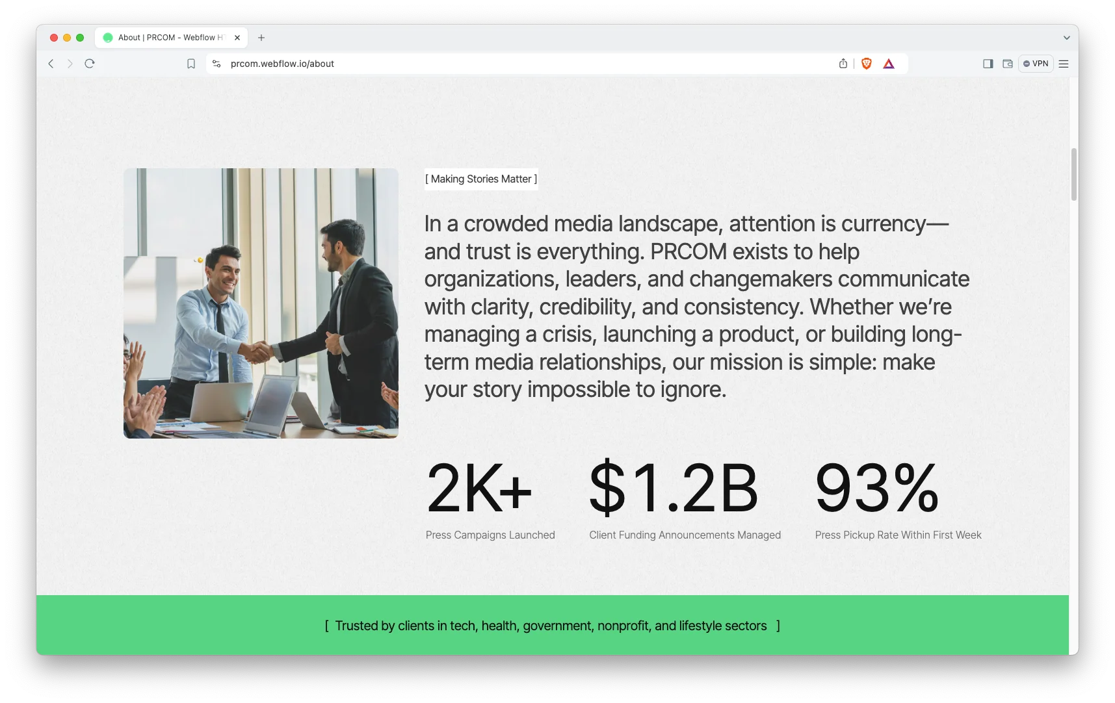Expand the tab search chevron
Viewport: 1115px width, 703px height.
[x=1066, y=38]
